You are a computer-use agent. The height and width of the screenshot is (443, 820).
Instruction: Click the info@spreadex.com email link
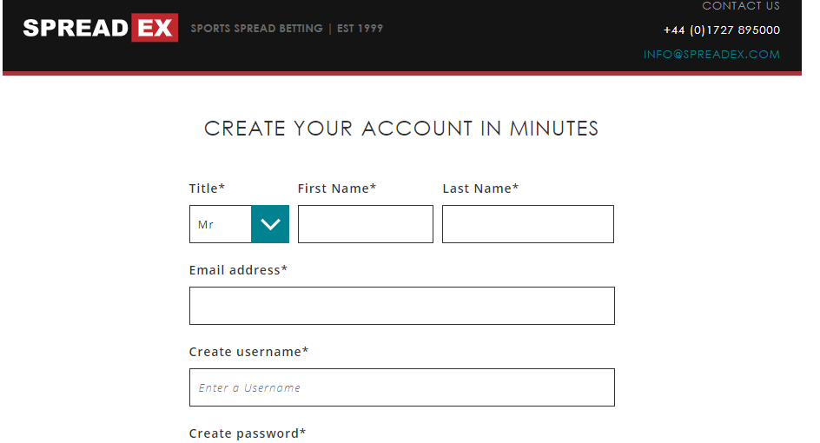coord(711,55)
